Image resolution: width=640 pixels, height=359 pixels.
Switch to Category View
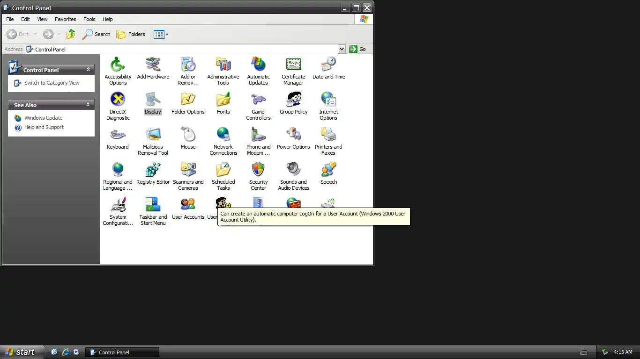tap(52, 83)
